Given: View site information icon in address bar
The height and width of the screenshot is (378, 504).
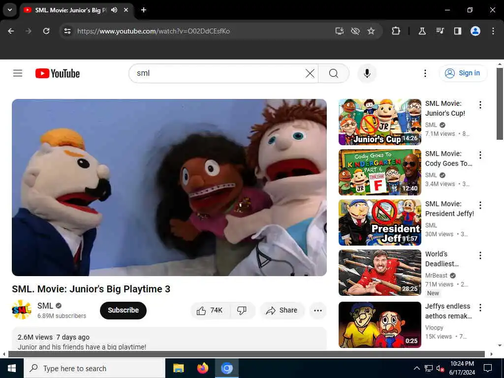Looking at the screenshot, I should point(67,31).
